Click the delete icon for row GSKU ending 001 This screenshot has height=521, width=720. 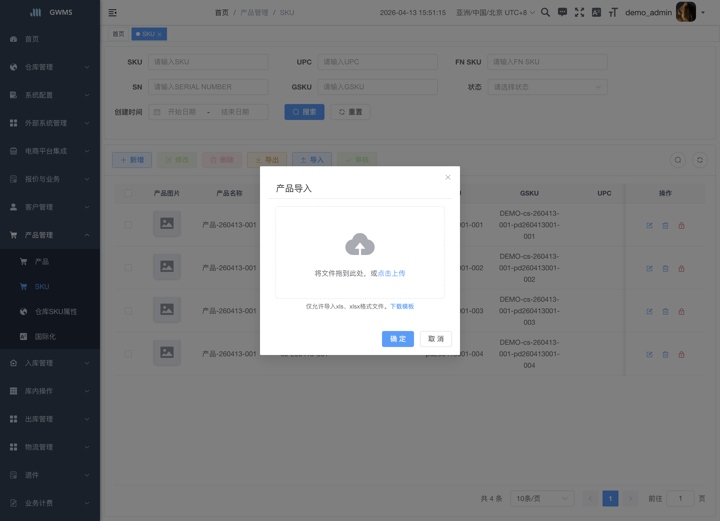pos(665,225)
